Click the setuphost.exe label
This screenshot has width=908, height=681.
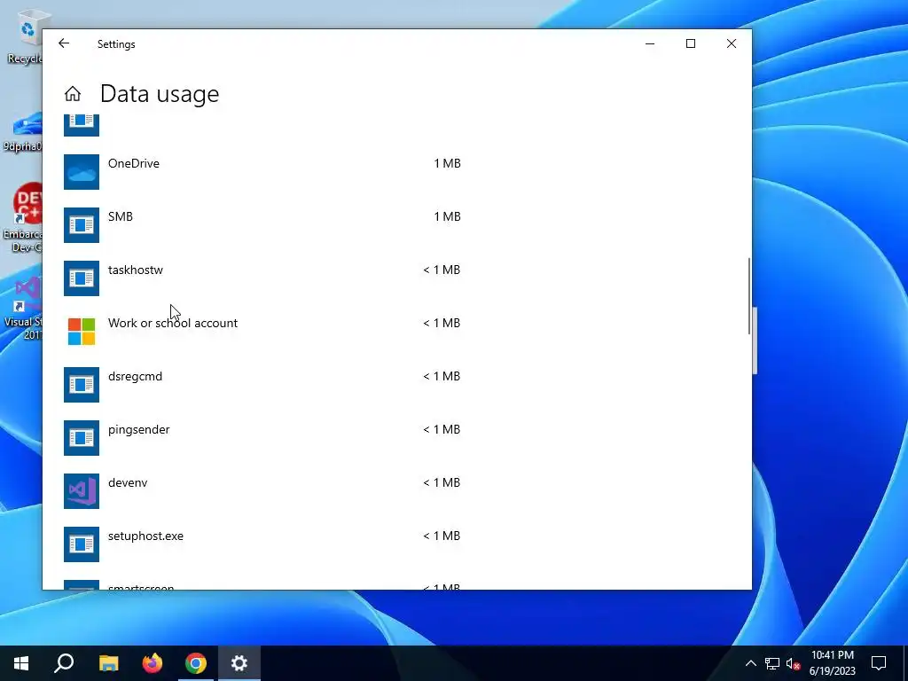click(146, 536)
